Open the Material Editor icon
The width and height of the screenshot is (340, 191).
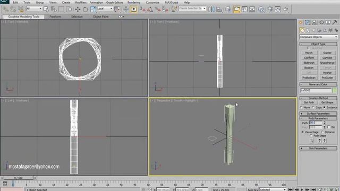[x=261, y=9]
